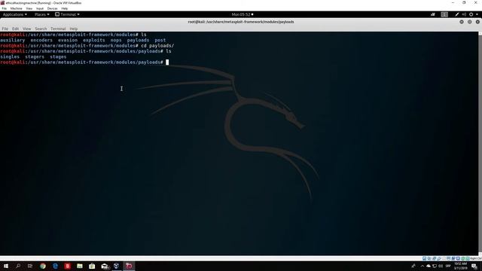This screenshot has height=271, width=482.
Task: Click the 'nops' folder name in the ls output
Action: pyautogui.click(x=116, y=40)
